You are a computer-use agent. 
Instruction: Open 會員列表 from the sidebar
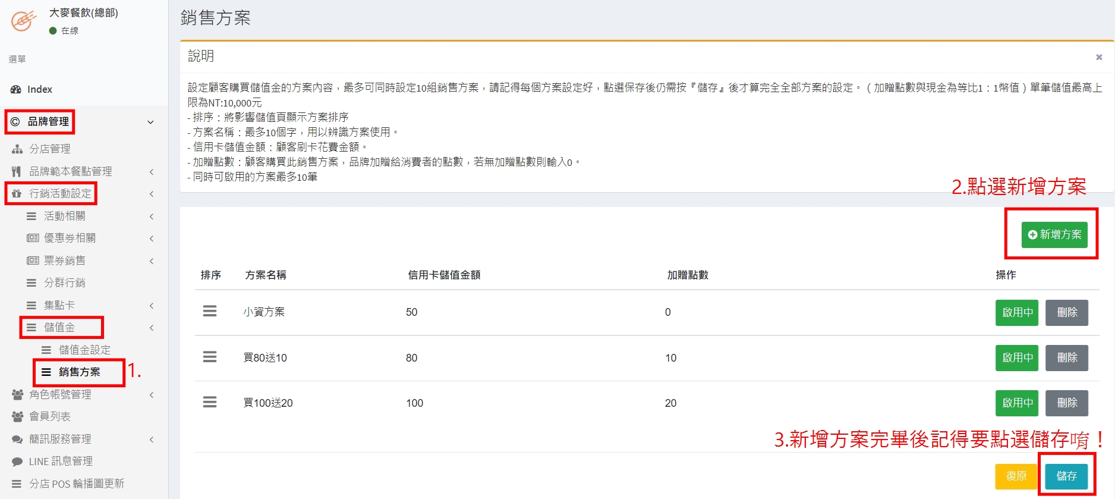click(x=50, y=416)
